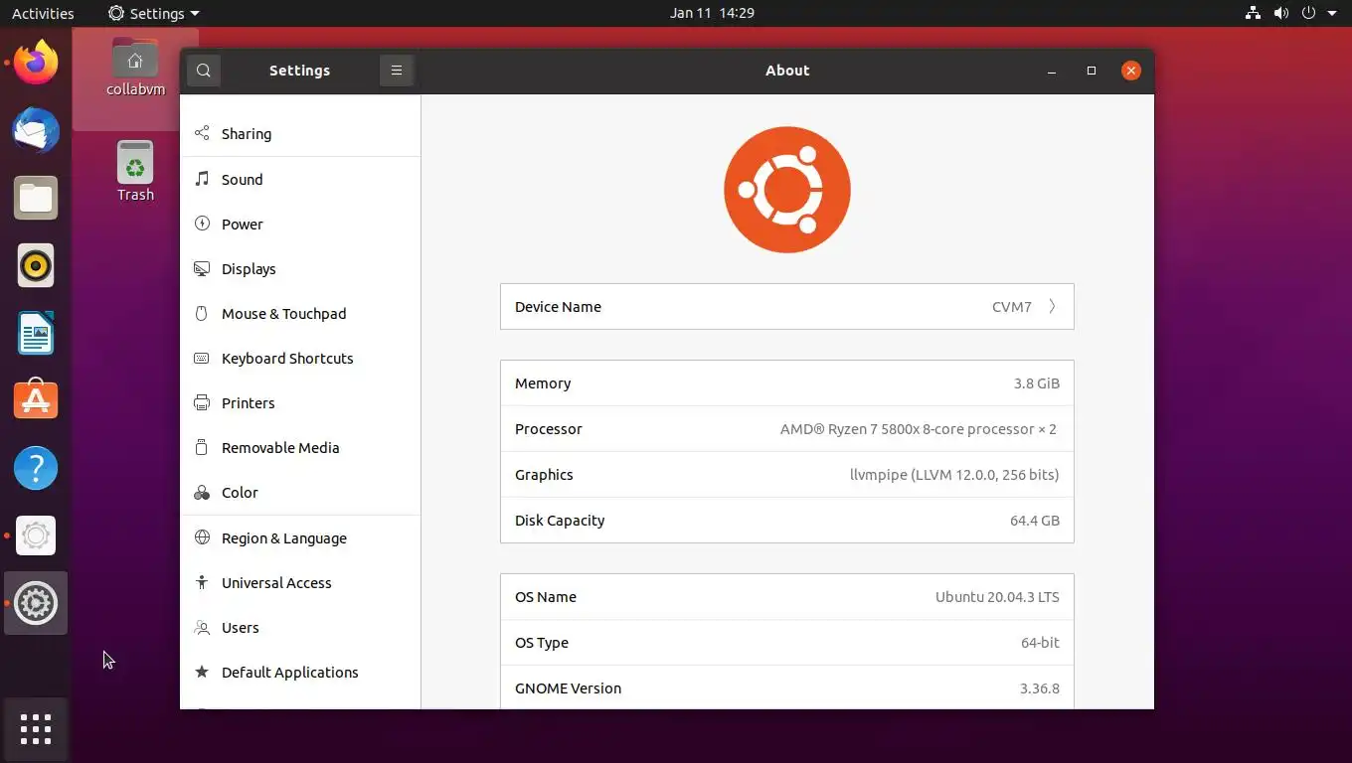Show Applications grid in the dock
Viewport: 1352px width, 763px height.
pyautogui.click(x=36, y=729)
